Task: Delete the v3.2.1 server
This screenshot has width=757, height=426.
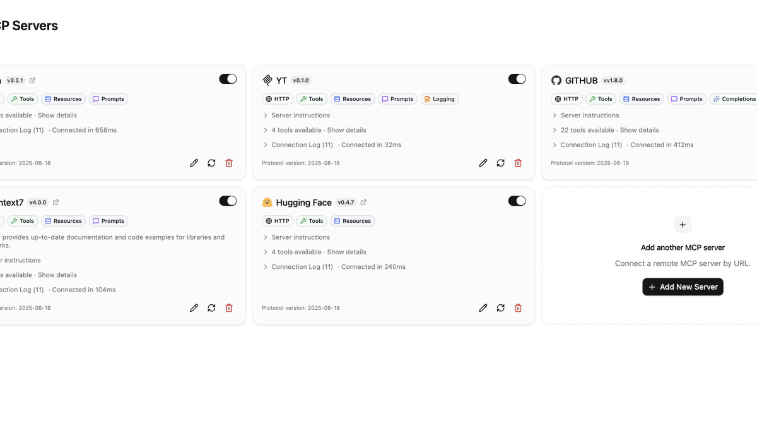Action: point(229,163)
